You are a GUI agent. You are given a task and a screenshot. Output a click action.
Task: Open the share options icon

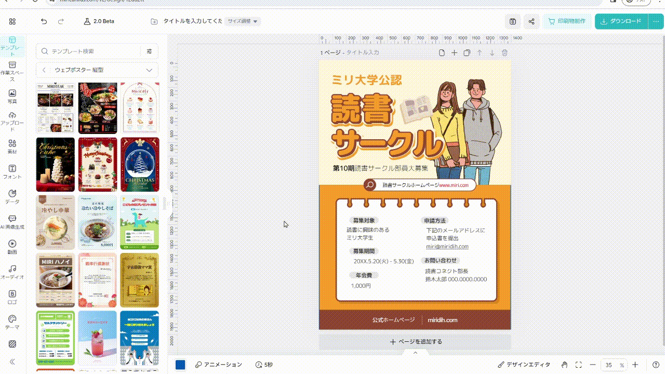[531, 21]
